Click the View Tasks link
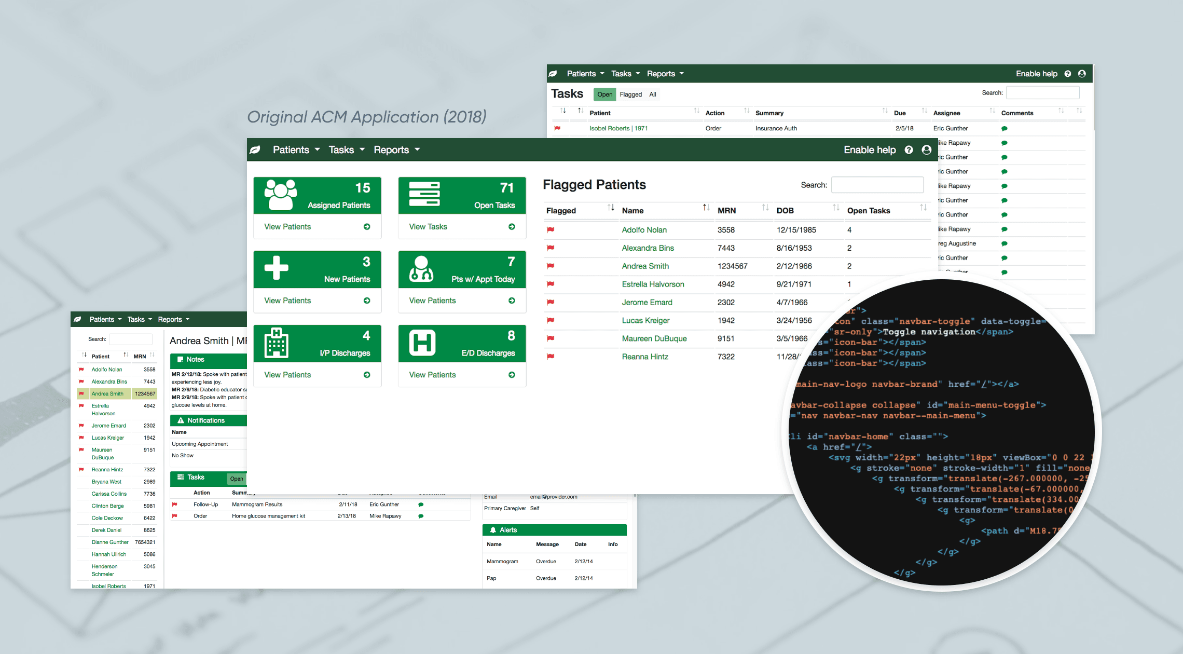Image resolution: width=1183 pixels, height=654 pixels. (x=428, y=227)
